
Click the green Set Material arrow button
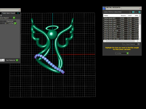click(17, 60)
